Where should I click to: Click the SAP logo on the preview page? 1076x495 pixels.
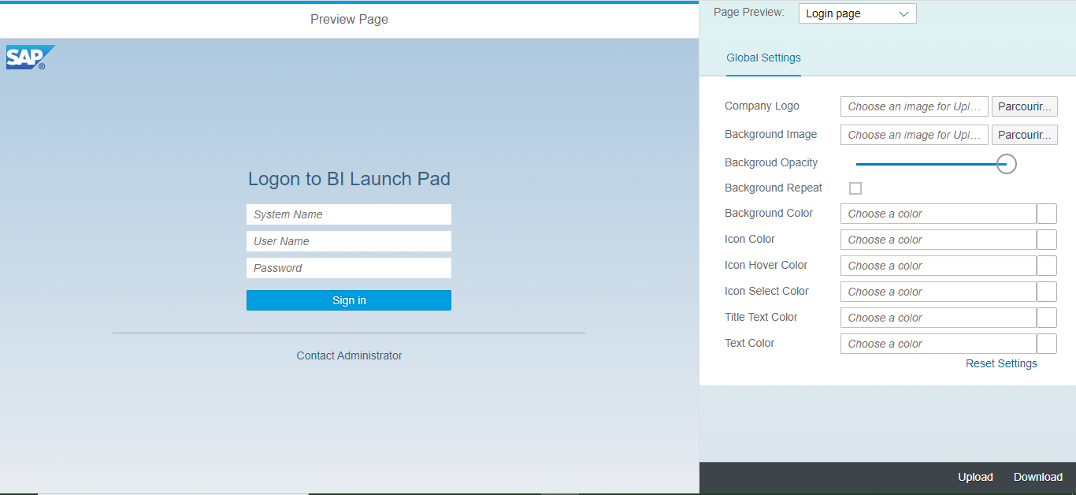(30, 57)
